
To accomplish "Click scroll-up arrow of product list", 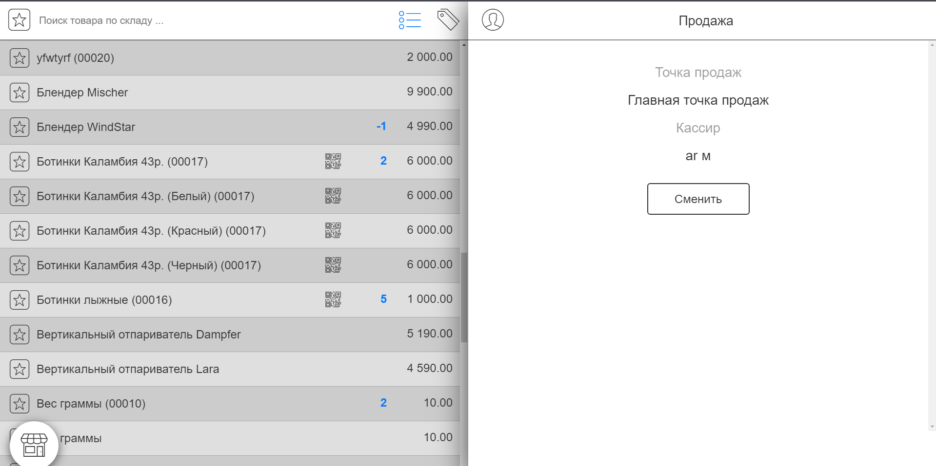I will coord(464,45).
